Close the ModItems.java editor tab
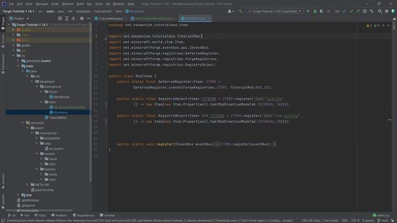Screen dimensions: 397x223 (x=209, y=19)
